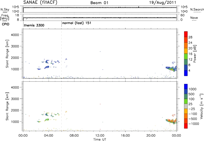The width and height of the screenshot is (204, 141).
Task: Click the 04:00 green echo cluster in velocity panel
Action: tap(47, 120)
